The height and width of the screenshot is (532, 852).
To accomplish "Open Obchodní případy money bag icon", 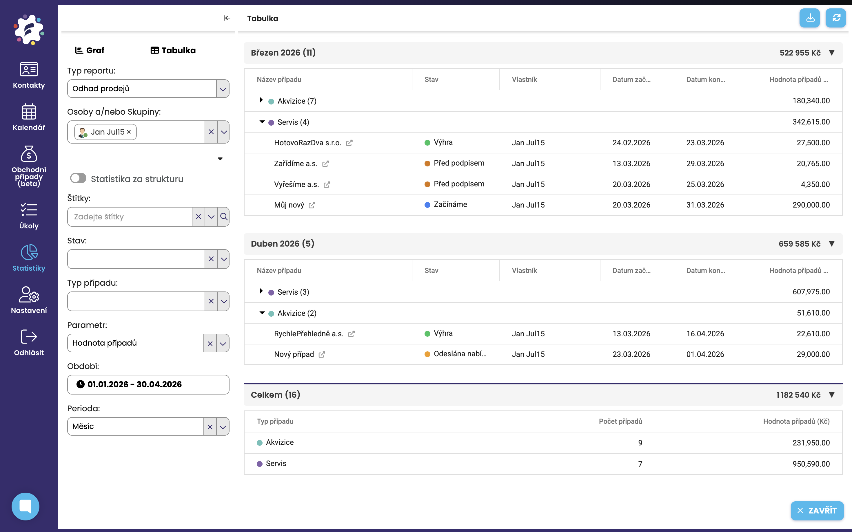I will point(28,153).
